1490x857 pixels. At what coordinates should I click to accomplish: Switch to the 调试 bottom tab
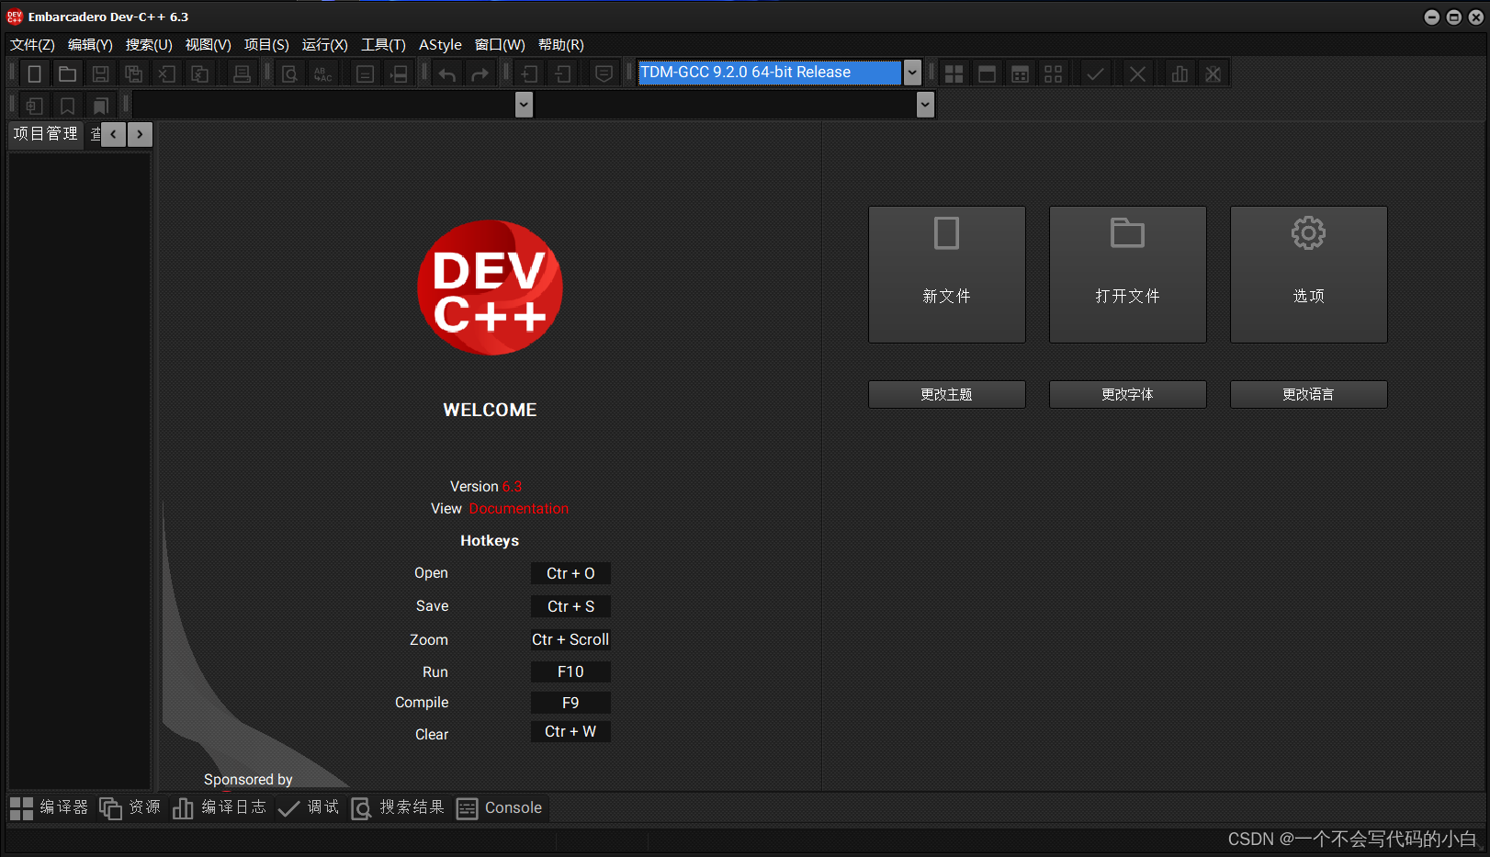pyautogui.click(x=309, y=808)
